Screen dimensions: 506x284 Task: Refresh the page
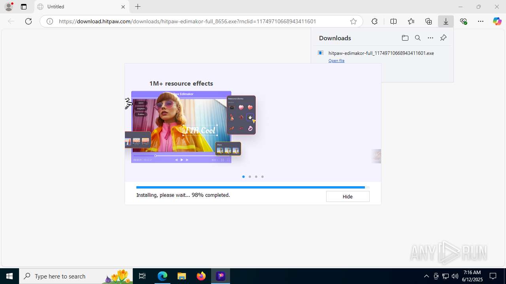click(x=28, y=21)
